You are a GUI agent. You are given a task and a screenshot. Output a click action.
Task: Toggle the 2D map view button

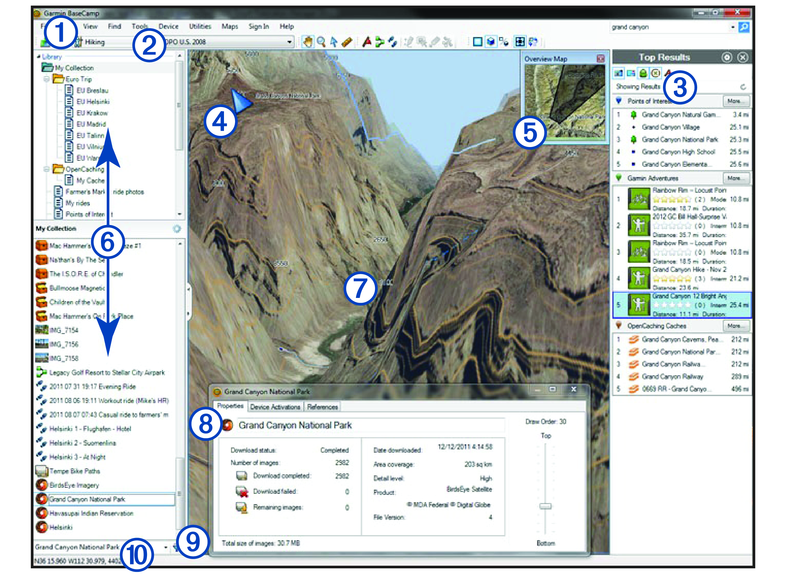tap(477, 42)
